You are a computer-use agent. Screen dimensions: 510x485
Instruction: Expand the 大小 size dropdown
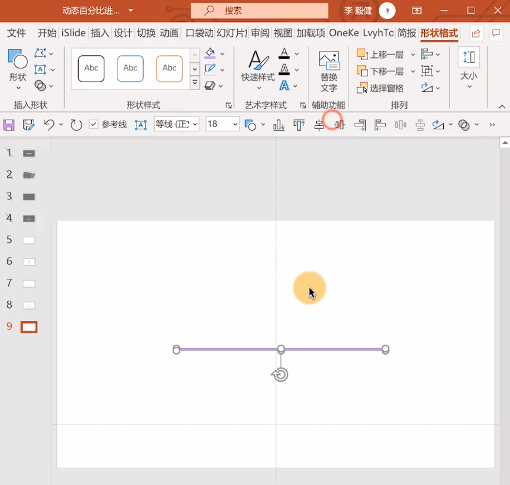pos(469,86)
